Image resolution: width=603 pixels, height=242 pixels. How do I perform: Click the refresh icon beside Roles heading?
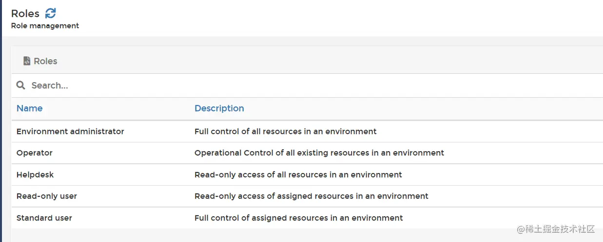(x=51, y=13)
